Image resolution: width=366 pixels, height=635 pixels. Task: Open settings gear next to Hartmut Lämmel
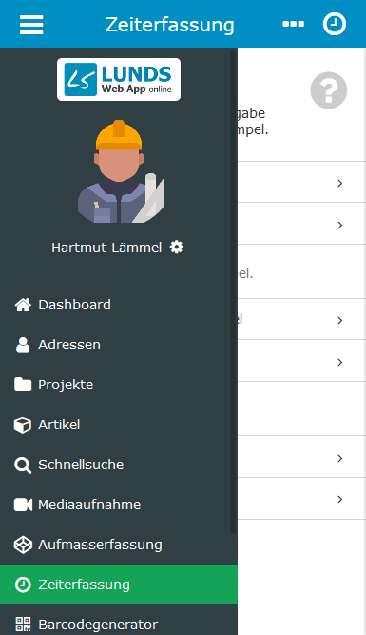point(176,247)
